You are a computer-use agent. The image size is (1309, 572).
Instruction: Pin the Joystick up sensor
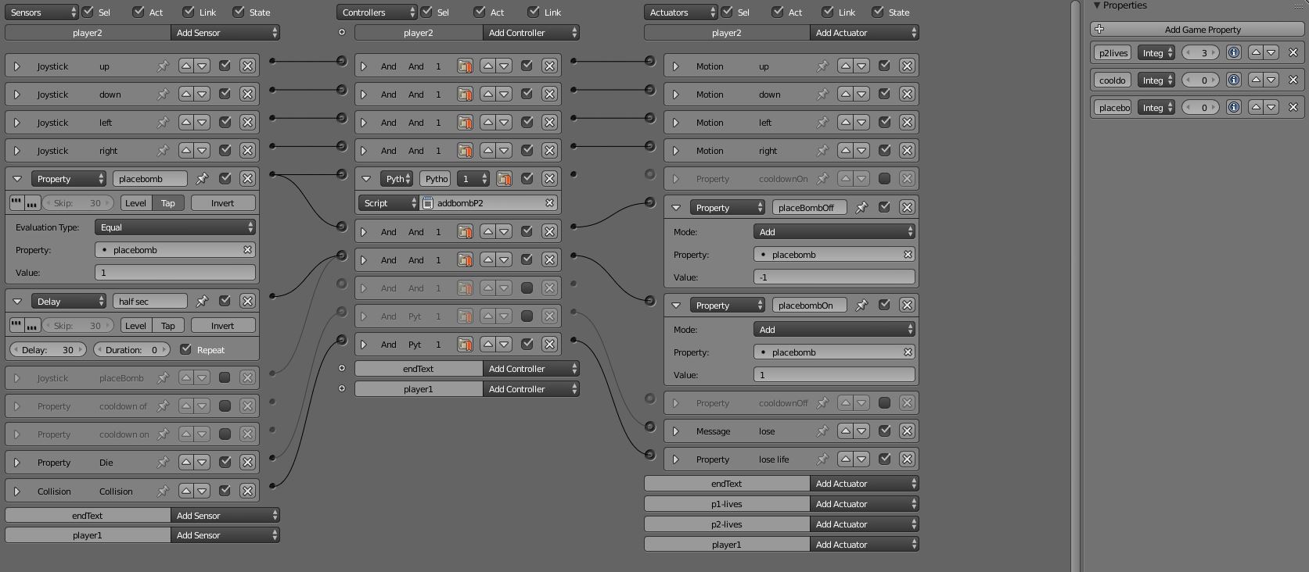pyautogui.click(x=163, y=66)
